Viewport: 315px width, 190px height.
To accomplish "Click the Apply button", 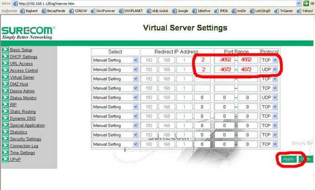I will coord(289,159).
